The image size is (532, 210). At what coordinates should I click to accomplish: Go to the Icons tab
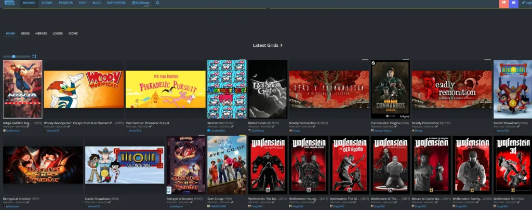click(73, 33)
